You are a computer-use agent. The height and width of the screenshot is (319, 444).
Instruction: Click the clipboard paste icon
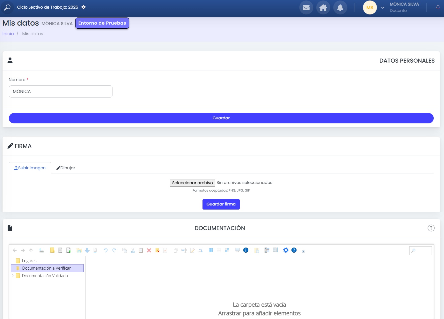coord(141,250)
